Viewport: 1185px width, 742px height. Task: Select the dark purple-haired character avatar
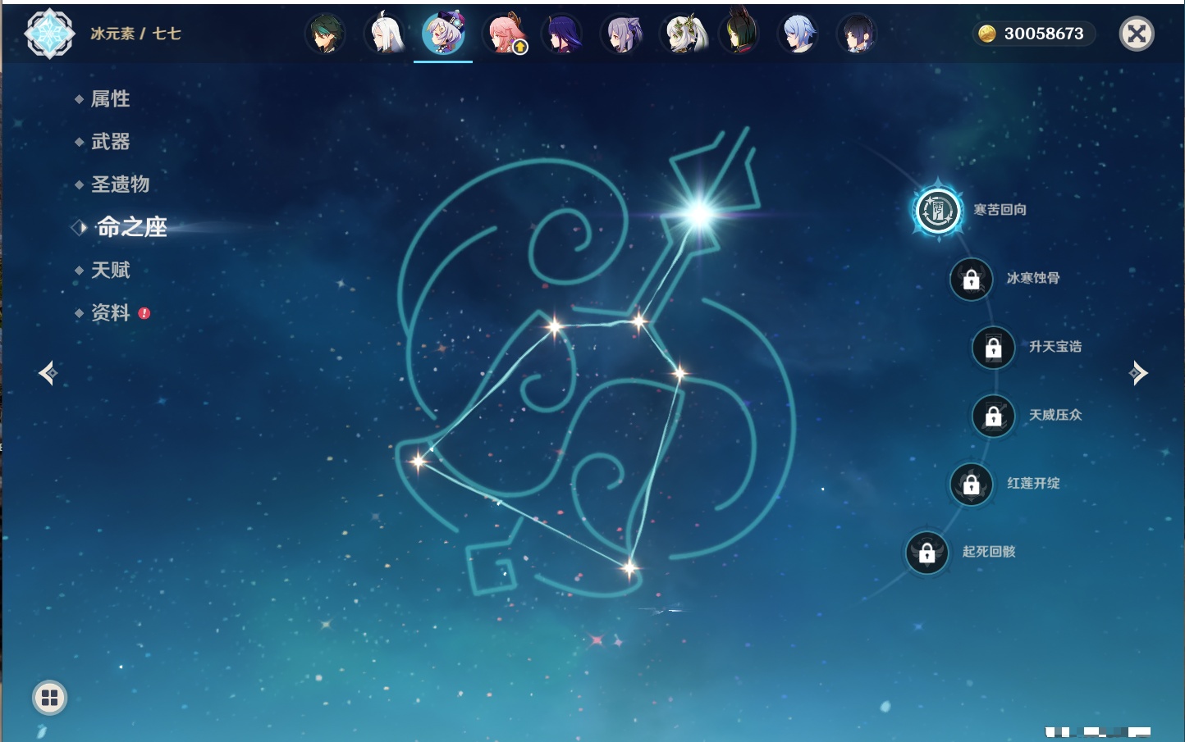click(561, 34)
